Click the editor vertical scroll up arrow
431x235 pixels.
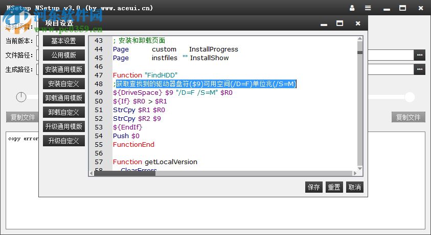tap(360, 39)
